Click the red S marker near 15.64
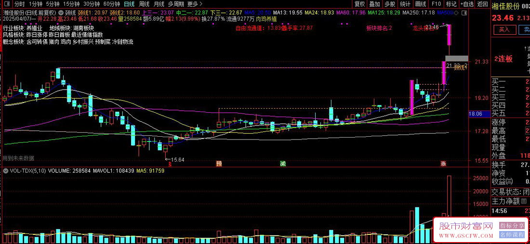The height and width of the screenshot is (244, 530). click(x=171, y=164)
